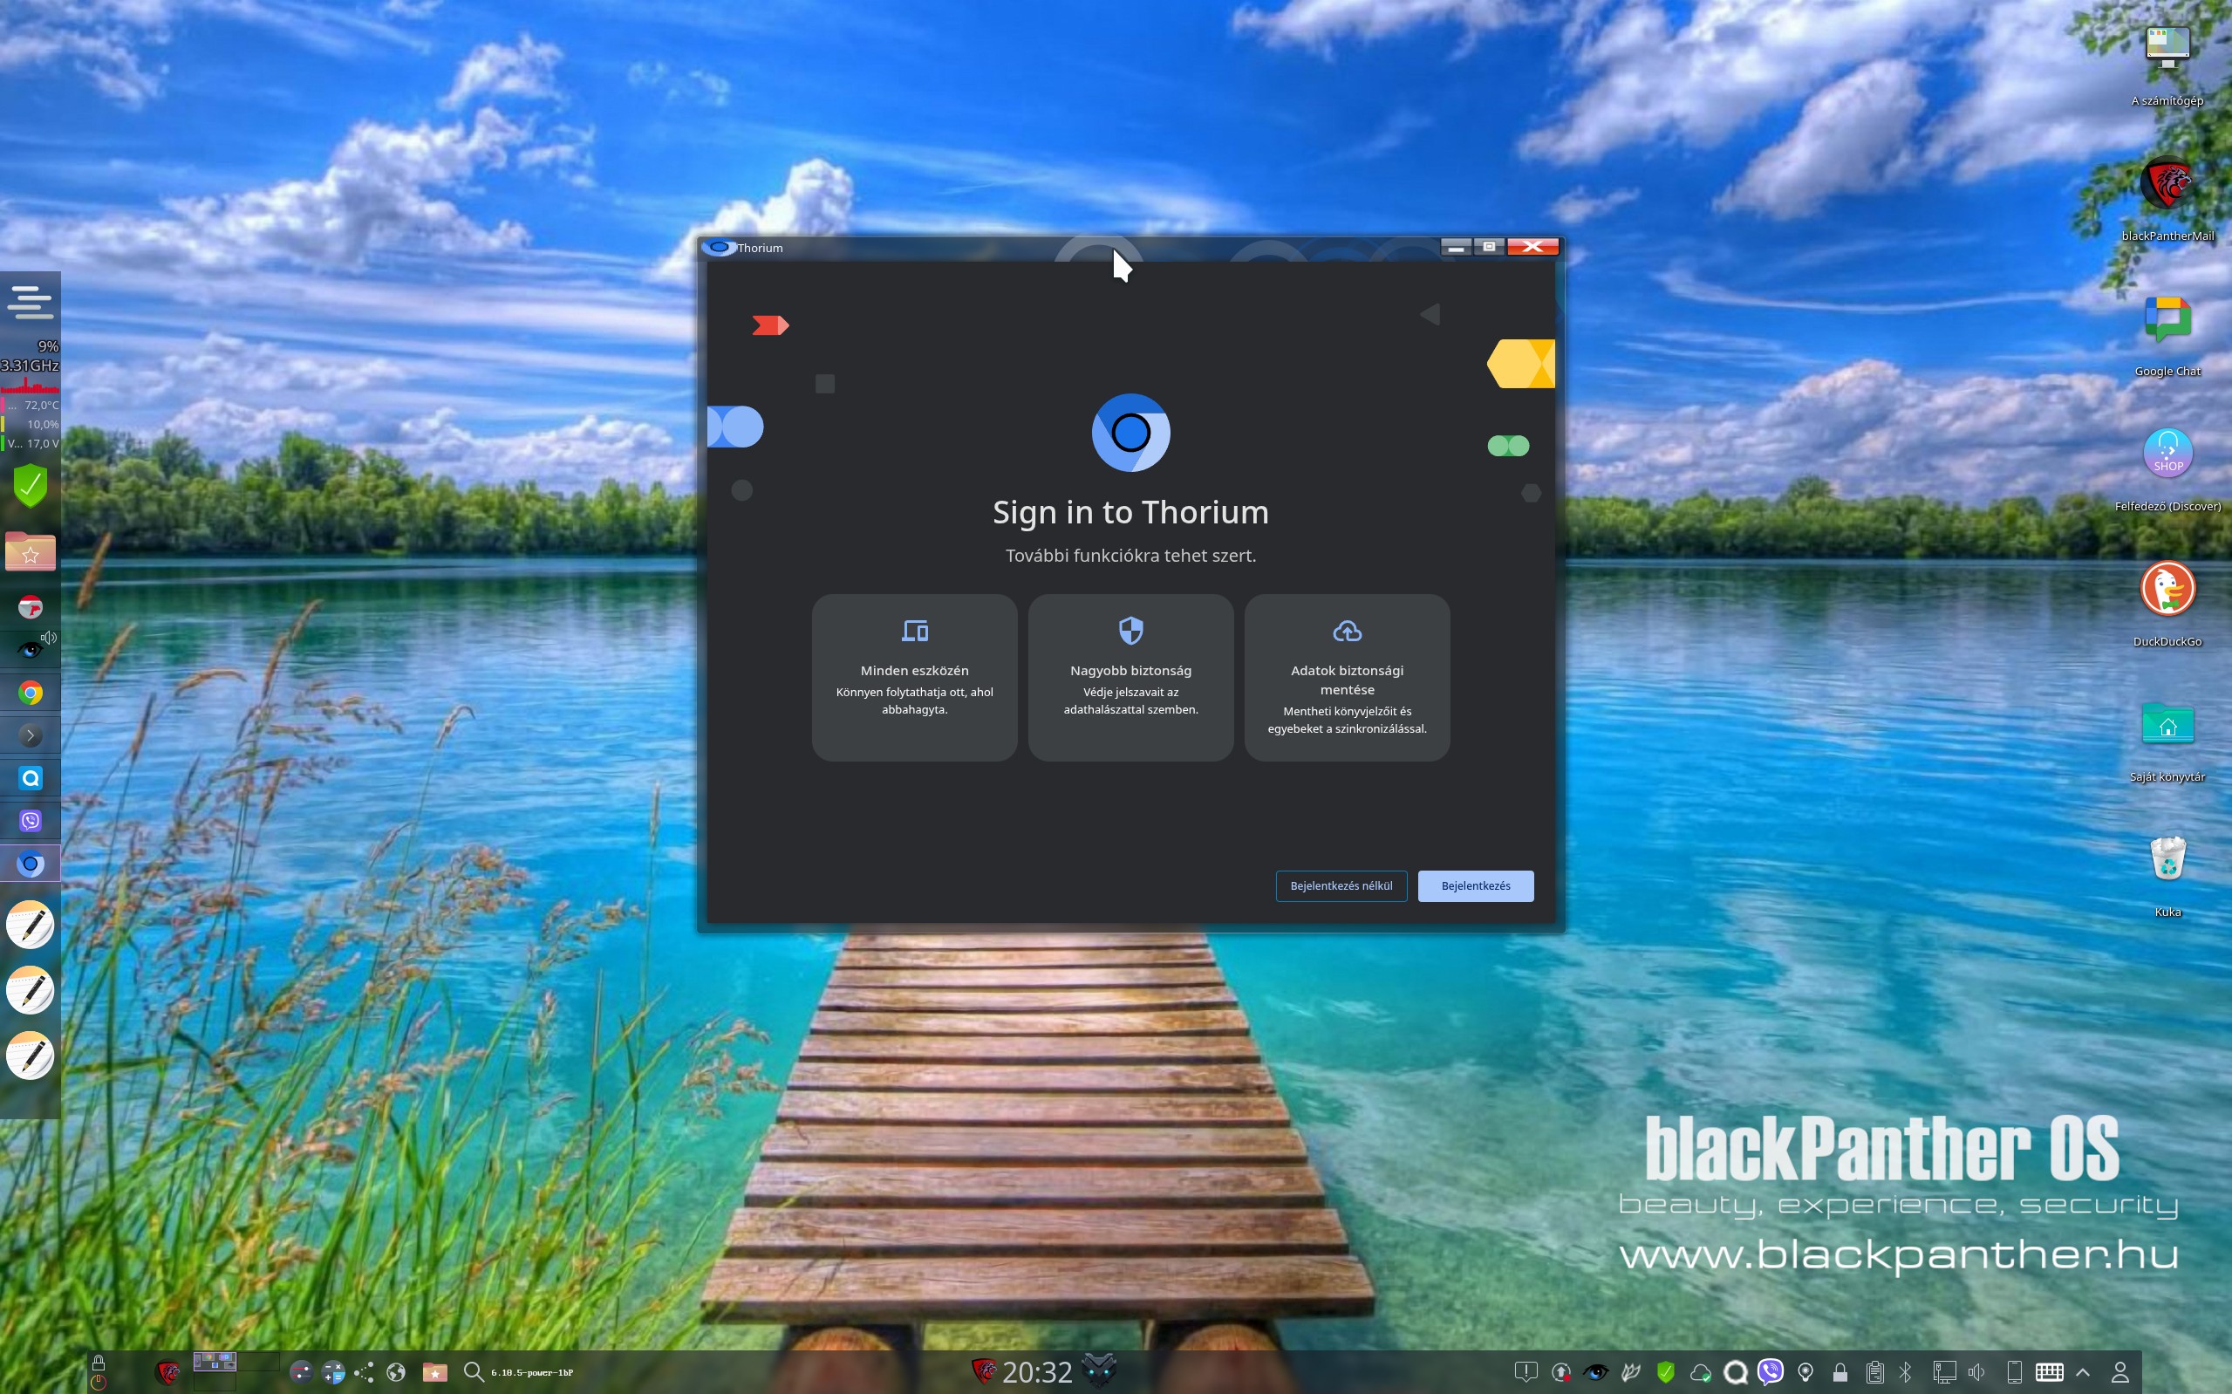Choose Bejelentkezés nélkül to continue without signing in
Viewport: 2232px width, 1394px height.
(x=1340, y=886)
